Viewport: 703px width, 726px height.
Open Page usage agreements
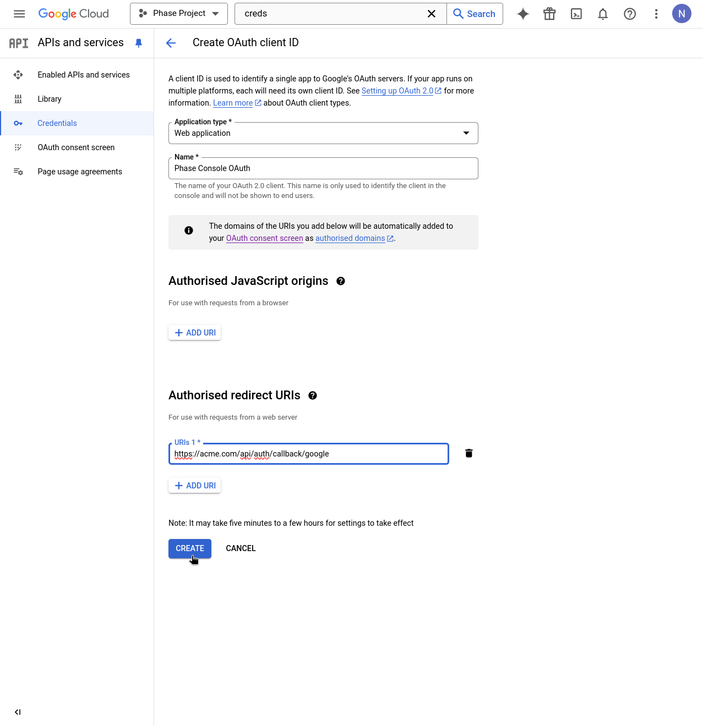(x=77, y=172)
